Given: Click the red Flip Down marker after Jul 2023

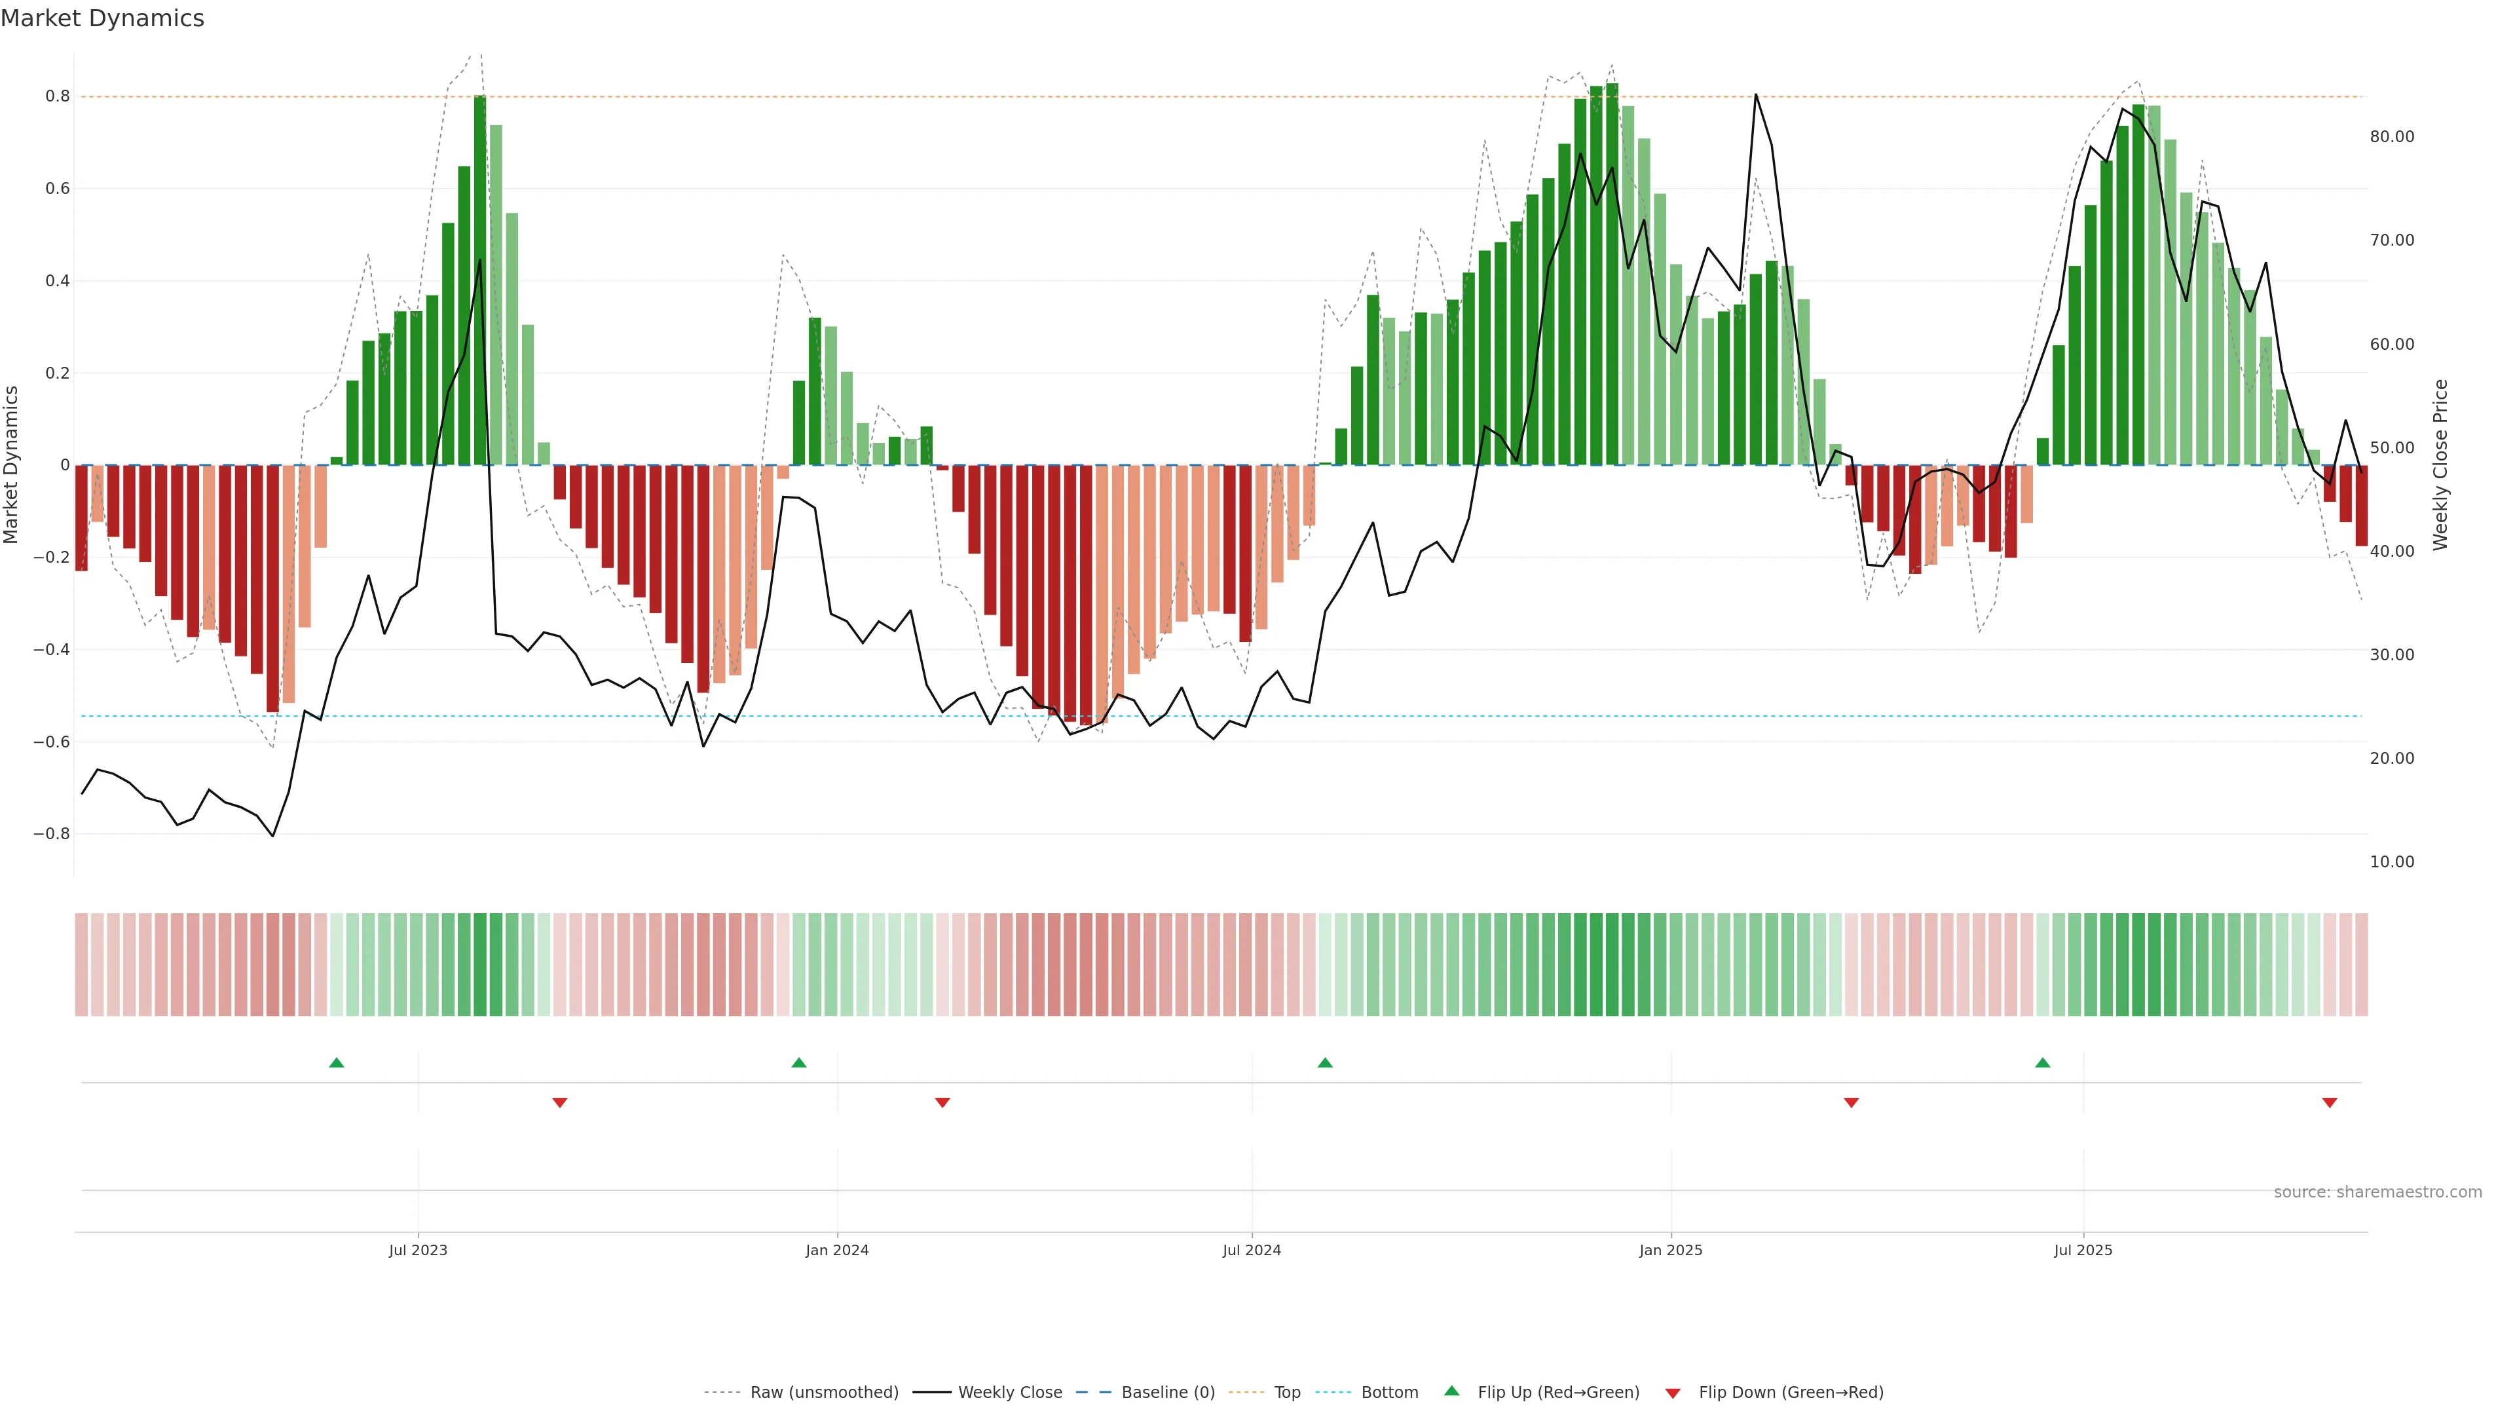Looking at the screenshot, I should point(559,1103).
